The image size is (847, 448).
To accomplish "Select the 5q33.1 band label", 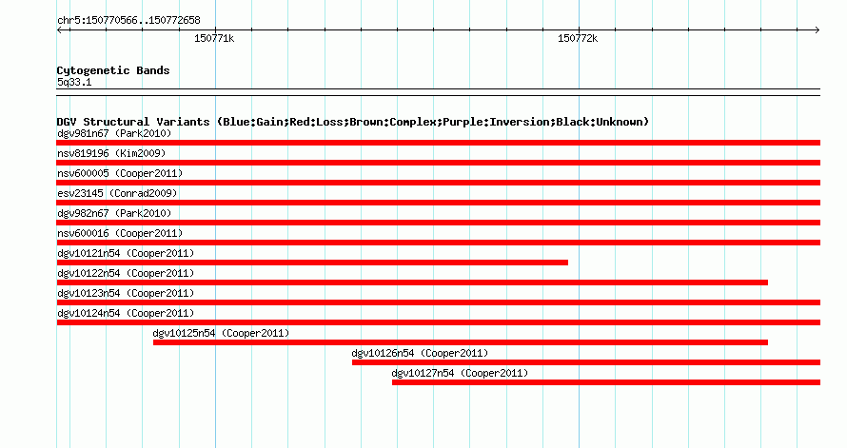I will (74, 82).
